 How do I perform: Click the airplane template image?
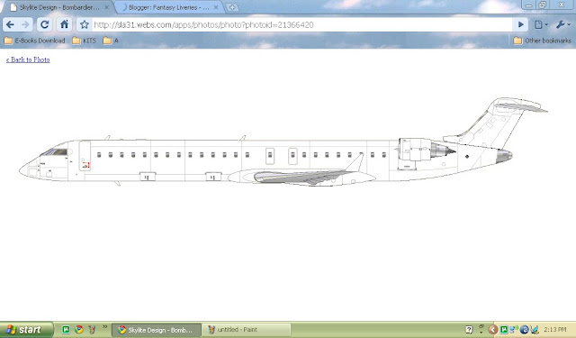[283, 142]
